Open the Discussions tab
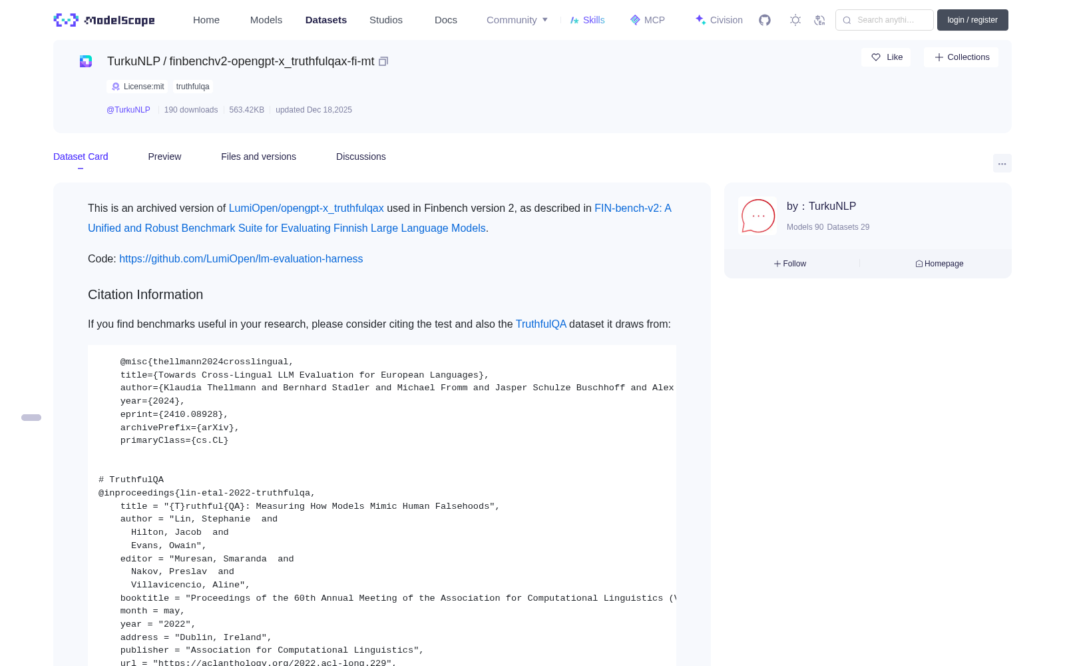1065x666 pixels. pyautogui.click(x=361, y=157)
